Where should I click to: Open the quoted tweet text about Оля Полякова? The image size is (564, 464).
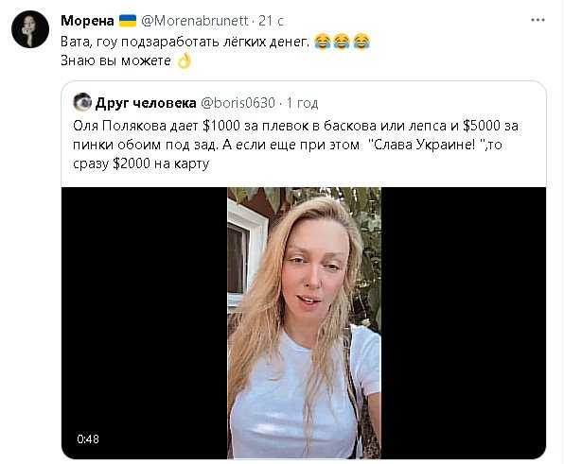[x=295, y=145]
